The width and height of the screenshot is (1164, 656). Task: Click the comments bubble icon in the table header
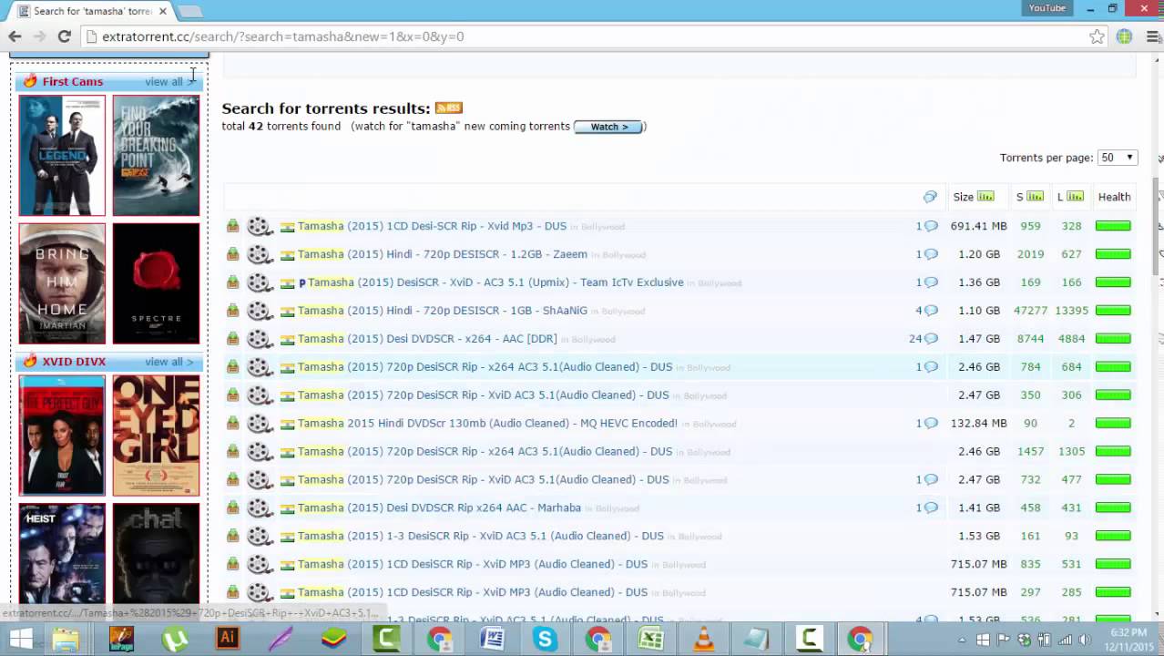(930, 197)
